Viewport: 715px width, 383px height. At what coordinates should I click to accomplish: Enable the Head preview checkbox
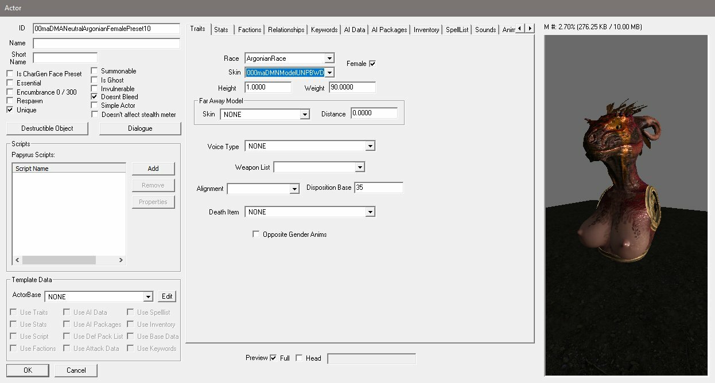click(x=299, y=358)
